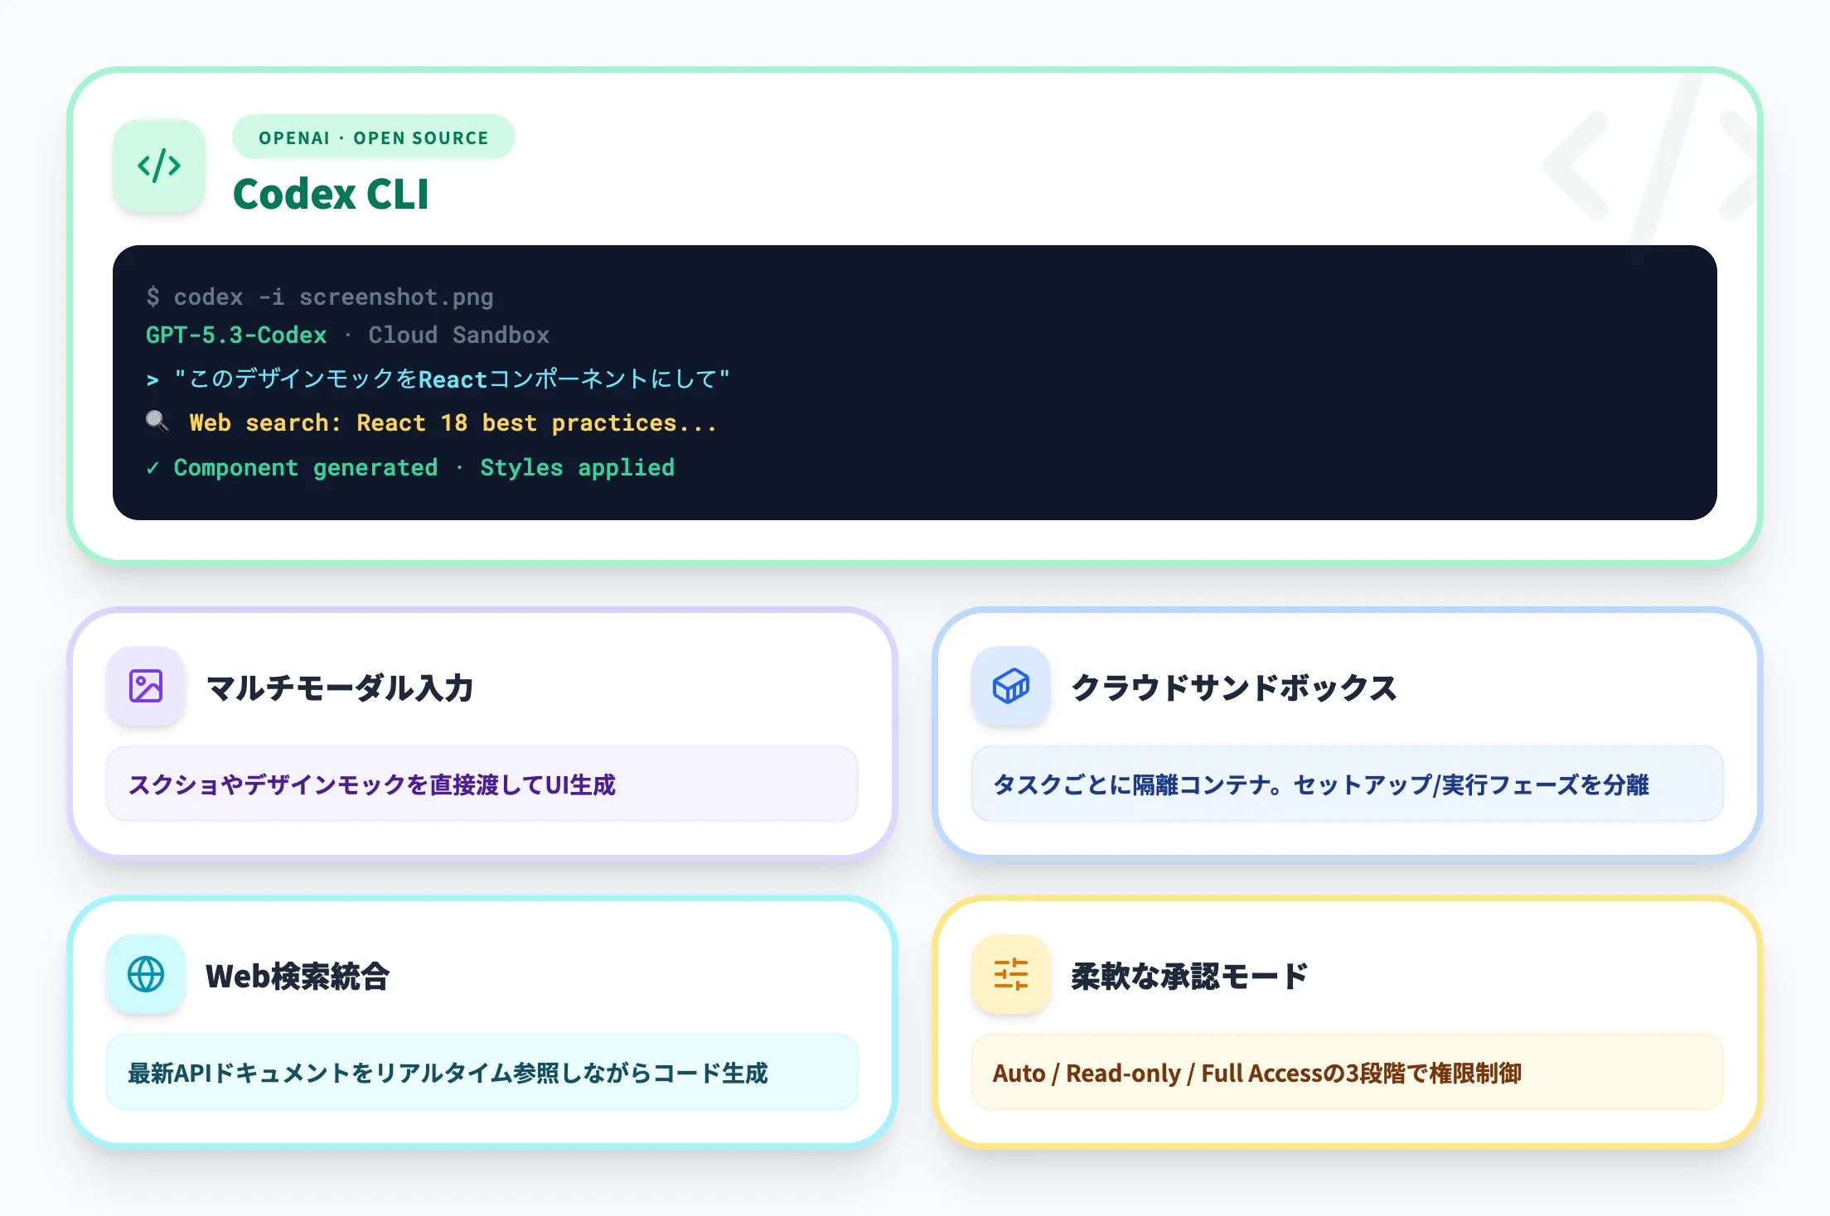Click the checkmark before Component generated
Viewport: 1830px width, 1216px height.
pos(152,467)
